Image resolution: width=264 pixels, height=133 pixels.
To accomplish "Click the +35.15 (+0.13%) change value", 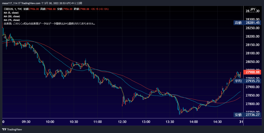I will (x=100, y=9).
